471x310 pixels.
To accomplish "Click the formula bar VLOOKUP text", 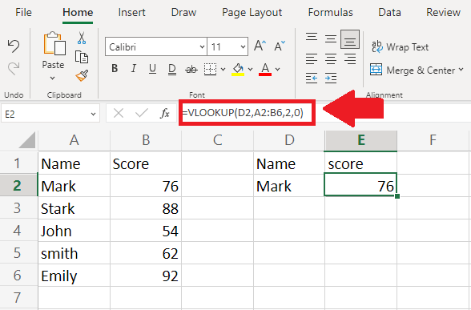I will coord(243,113).
